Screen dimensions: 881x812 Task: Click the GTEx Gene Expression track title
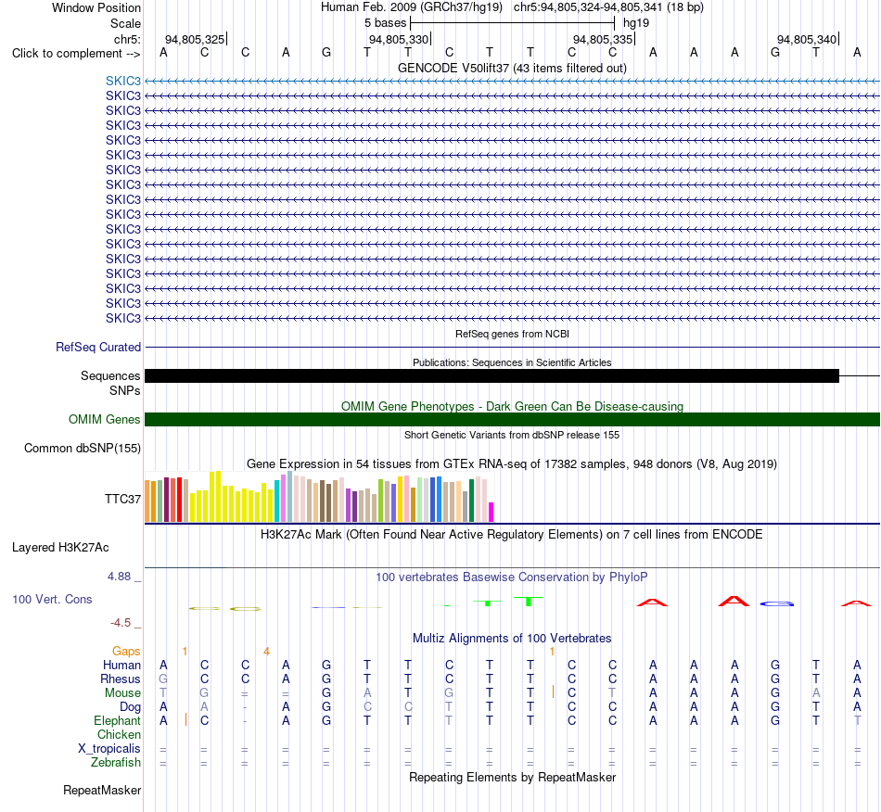[512, 463]
